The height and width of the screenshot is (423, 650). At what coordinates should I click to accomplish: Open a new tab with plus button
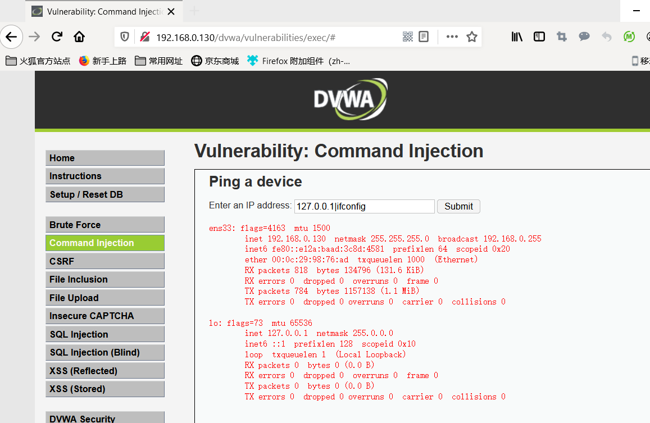194,11
